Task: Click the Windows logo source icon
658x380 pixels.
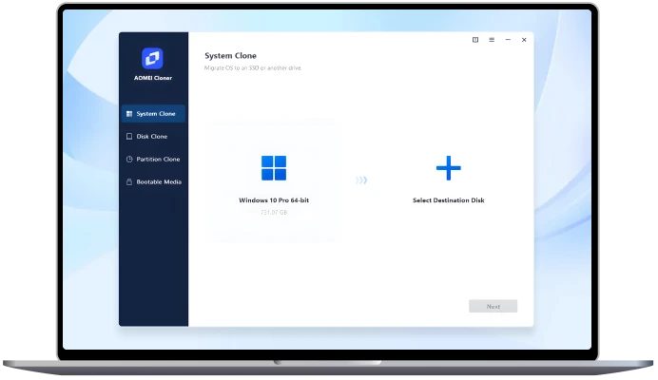Action: 274,168
